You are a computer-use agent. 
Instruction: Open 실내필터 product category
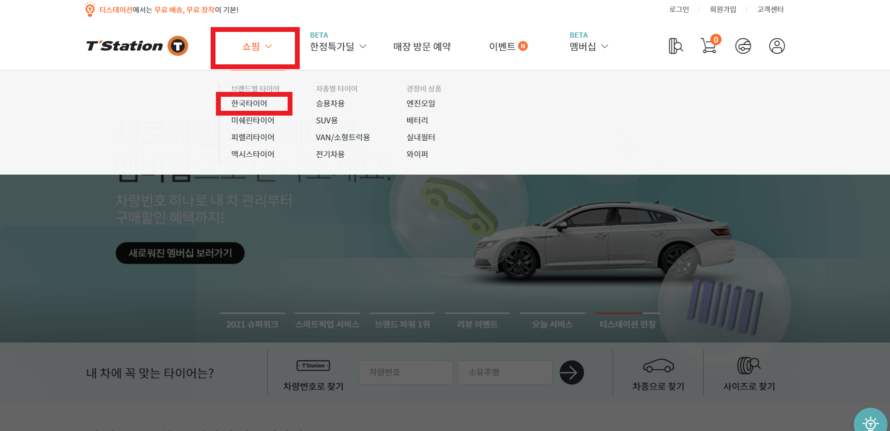[x=421, y=137]
